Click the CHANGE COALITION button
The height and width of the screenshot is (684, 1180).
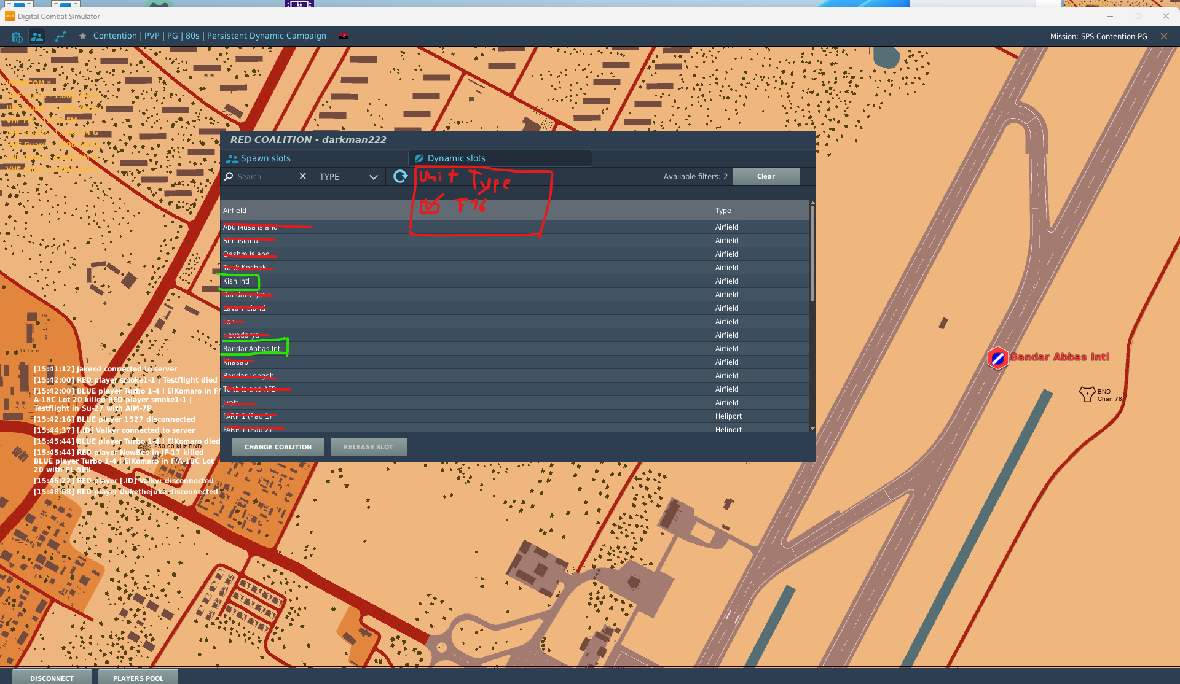tap(278, 447)
